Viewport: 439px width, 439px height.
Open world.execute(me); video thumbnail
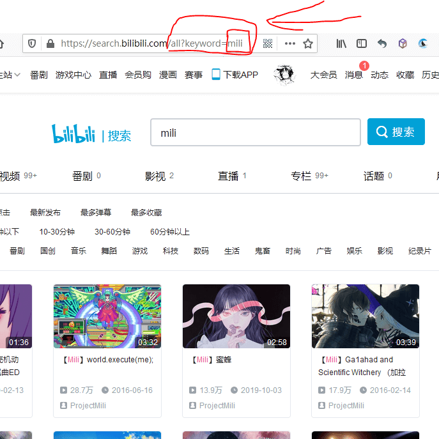click(107, 316)
